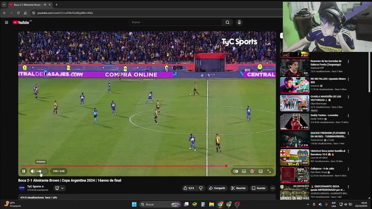Open CHARLA NAVIDEÑA DE LOS VECTORGAS thumbnail

(x=294, y=103)
